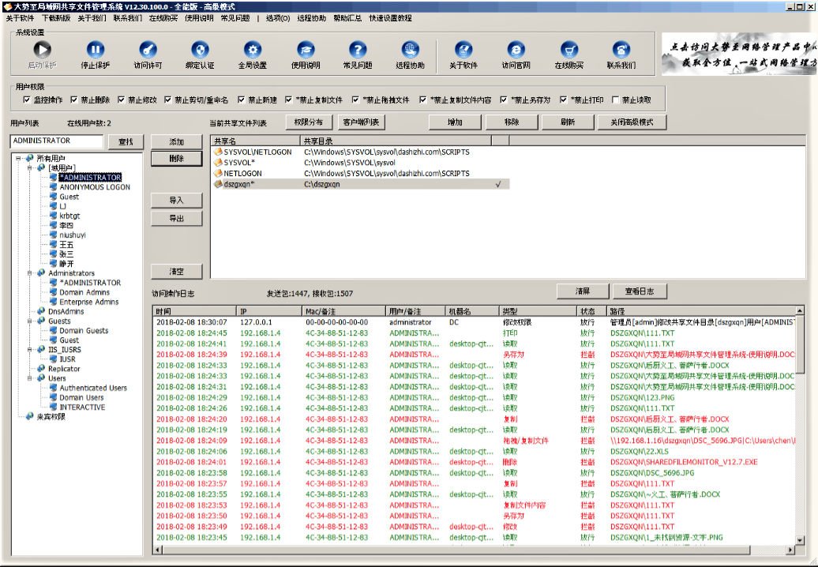Open 使用说明 user manual icon

point(306,50)
